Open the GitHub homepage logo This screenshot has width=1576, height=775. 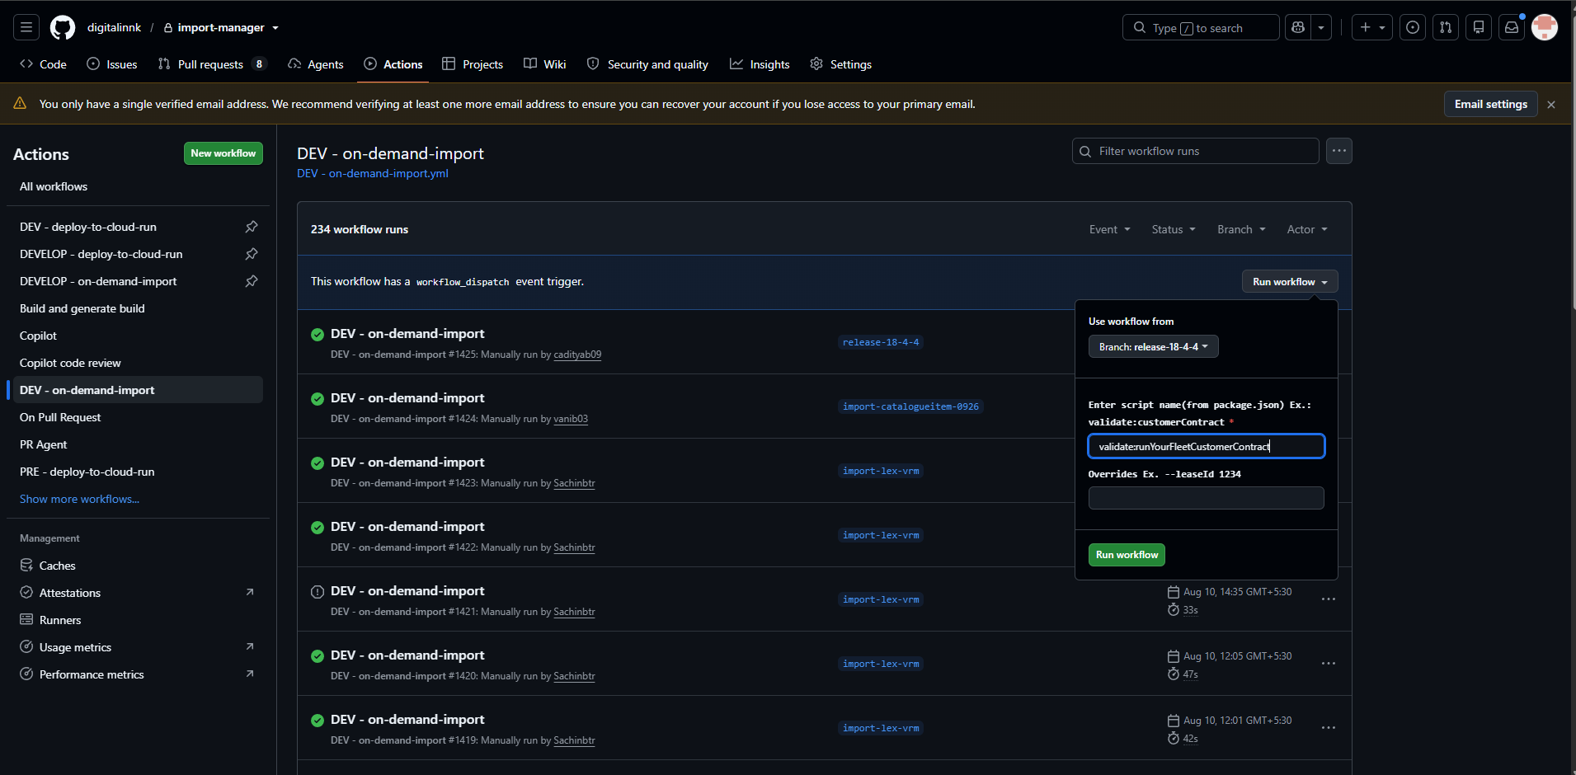coord(63,27)
